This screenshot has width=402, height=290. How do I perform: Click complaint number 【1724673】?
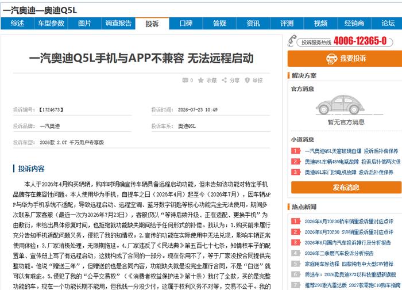(51, 110)
